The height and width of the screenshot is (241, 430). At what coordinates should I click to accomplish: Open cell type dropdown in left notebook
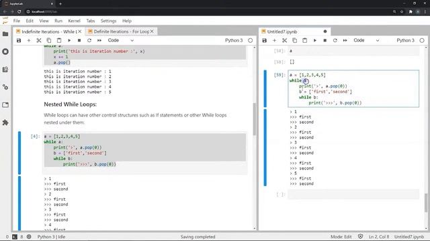(x=121, y=40)
